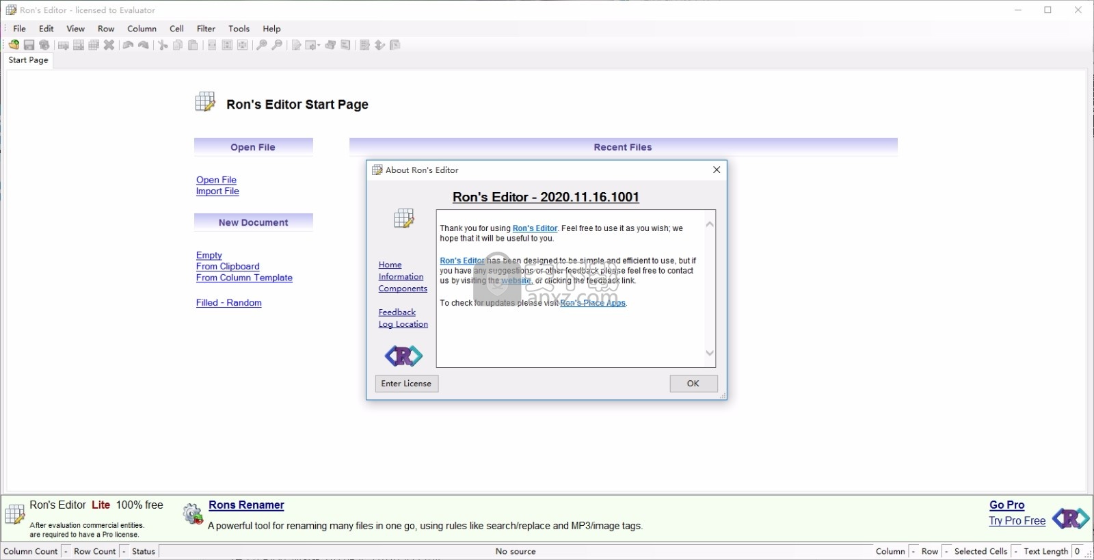The width and height of the screenshot is (1094, 560).
Task: Click the save floppy disk toolbar icon
Action: tap(29, 45)
